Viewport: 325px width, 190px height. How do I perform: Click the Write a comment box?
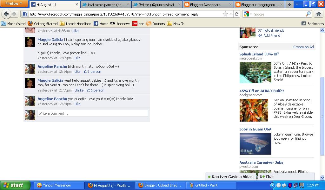pyautogui.click(x=93, y=113)
